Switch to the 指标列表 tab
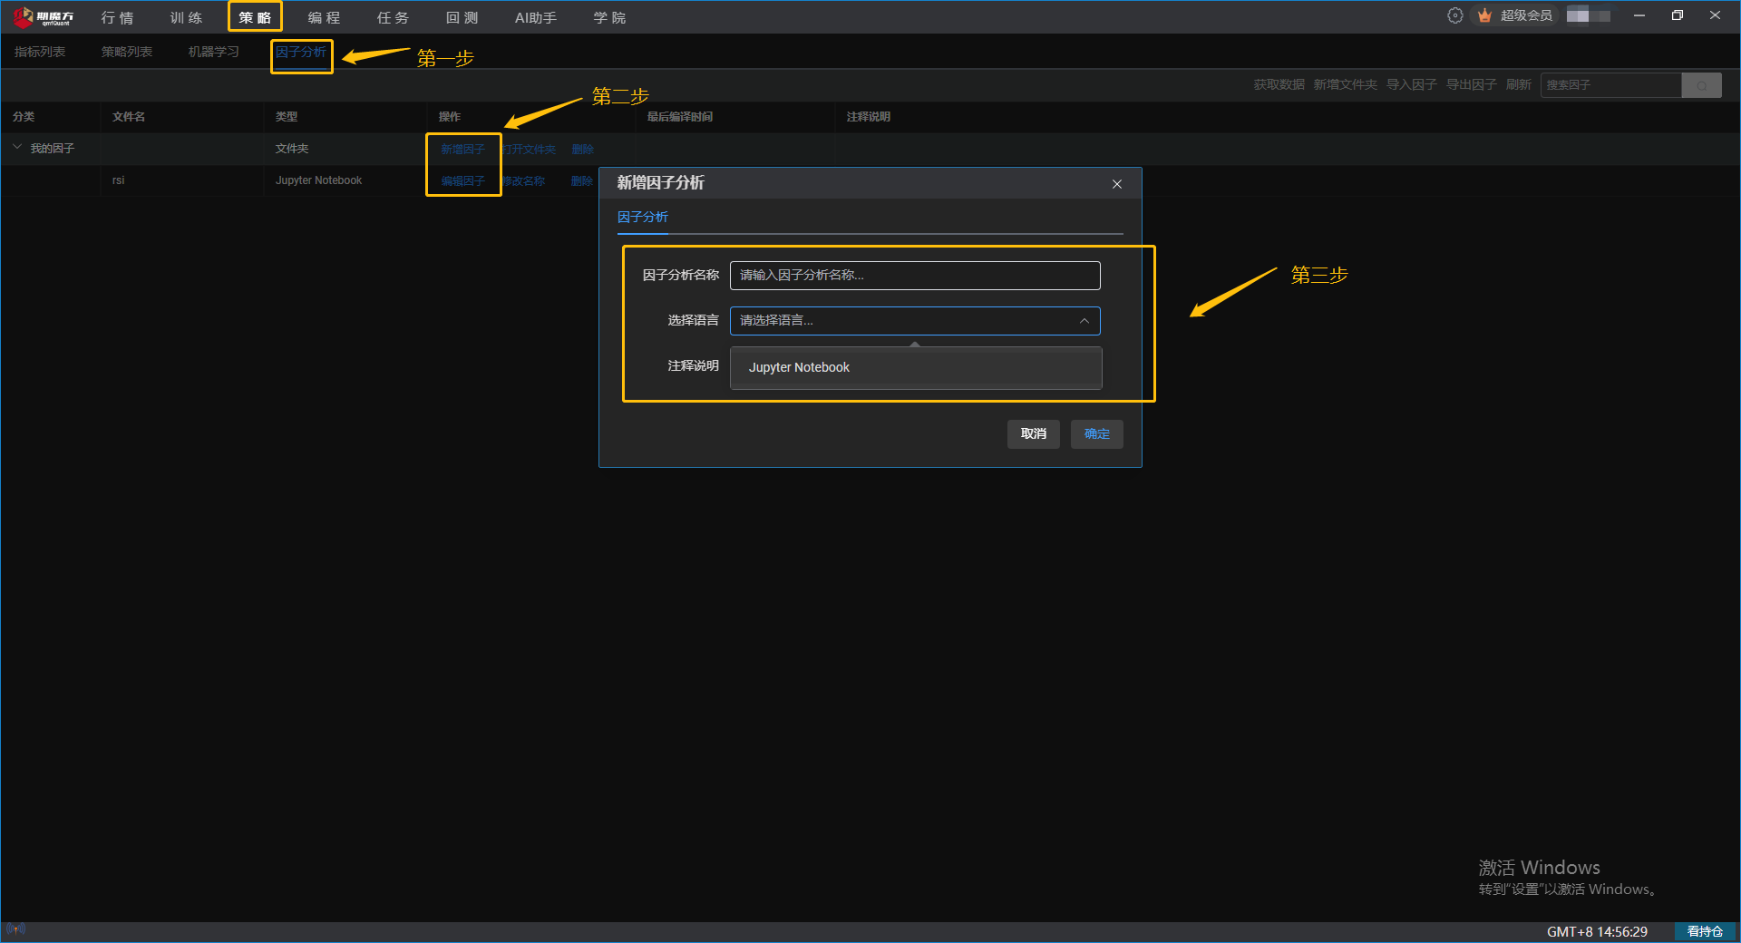Viewport: 1741px width, 943px height. (x=40, y=52)
